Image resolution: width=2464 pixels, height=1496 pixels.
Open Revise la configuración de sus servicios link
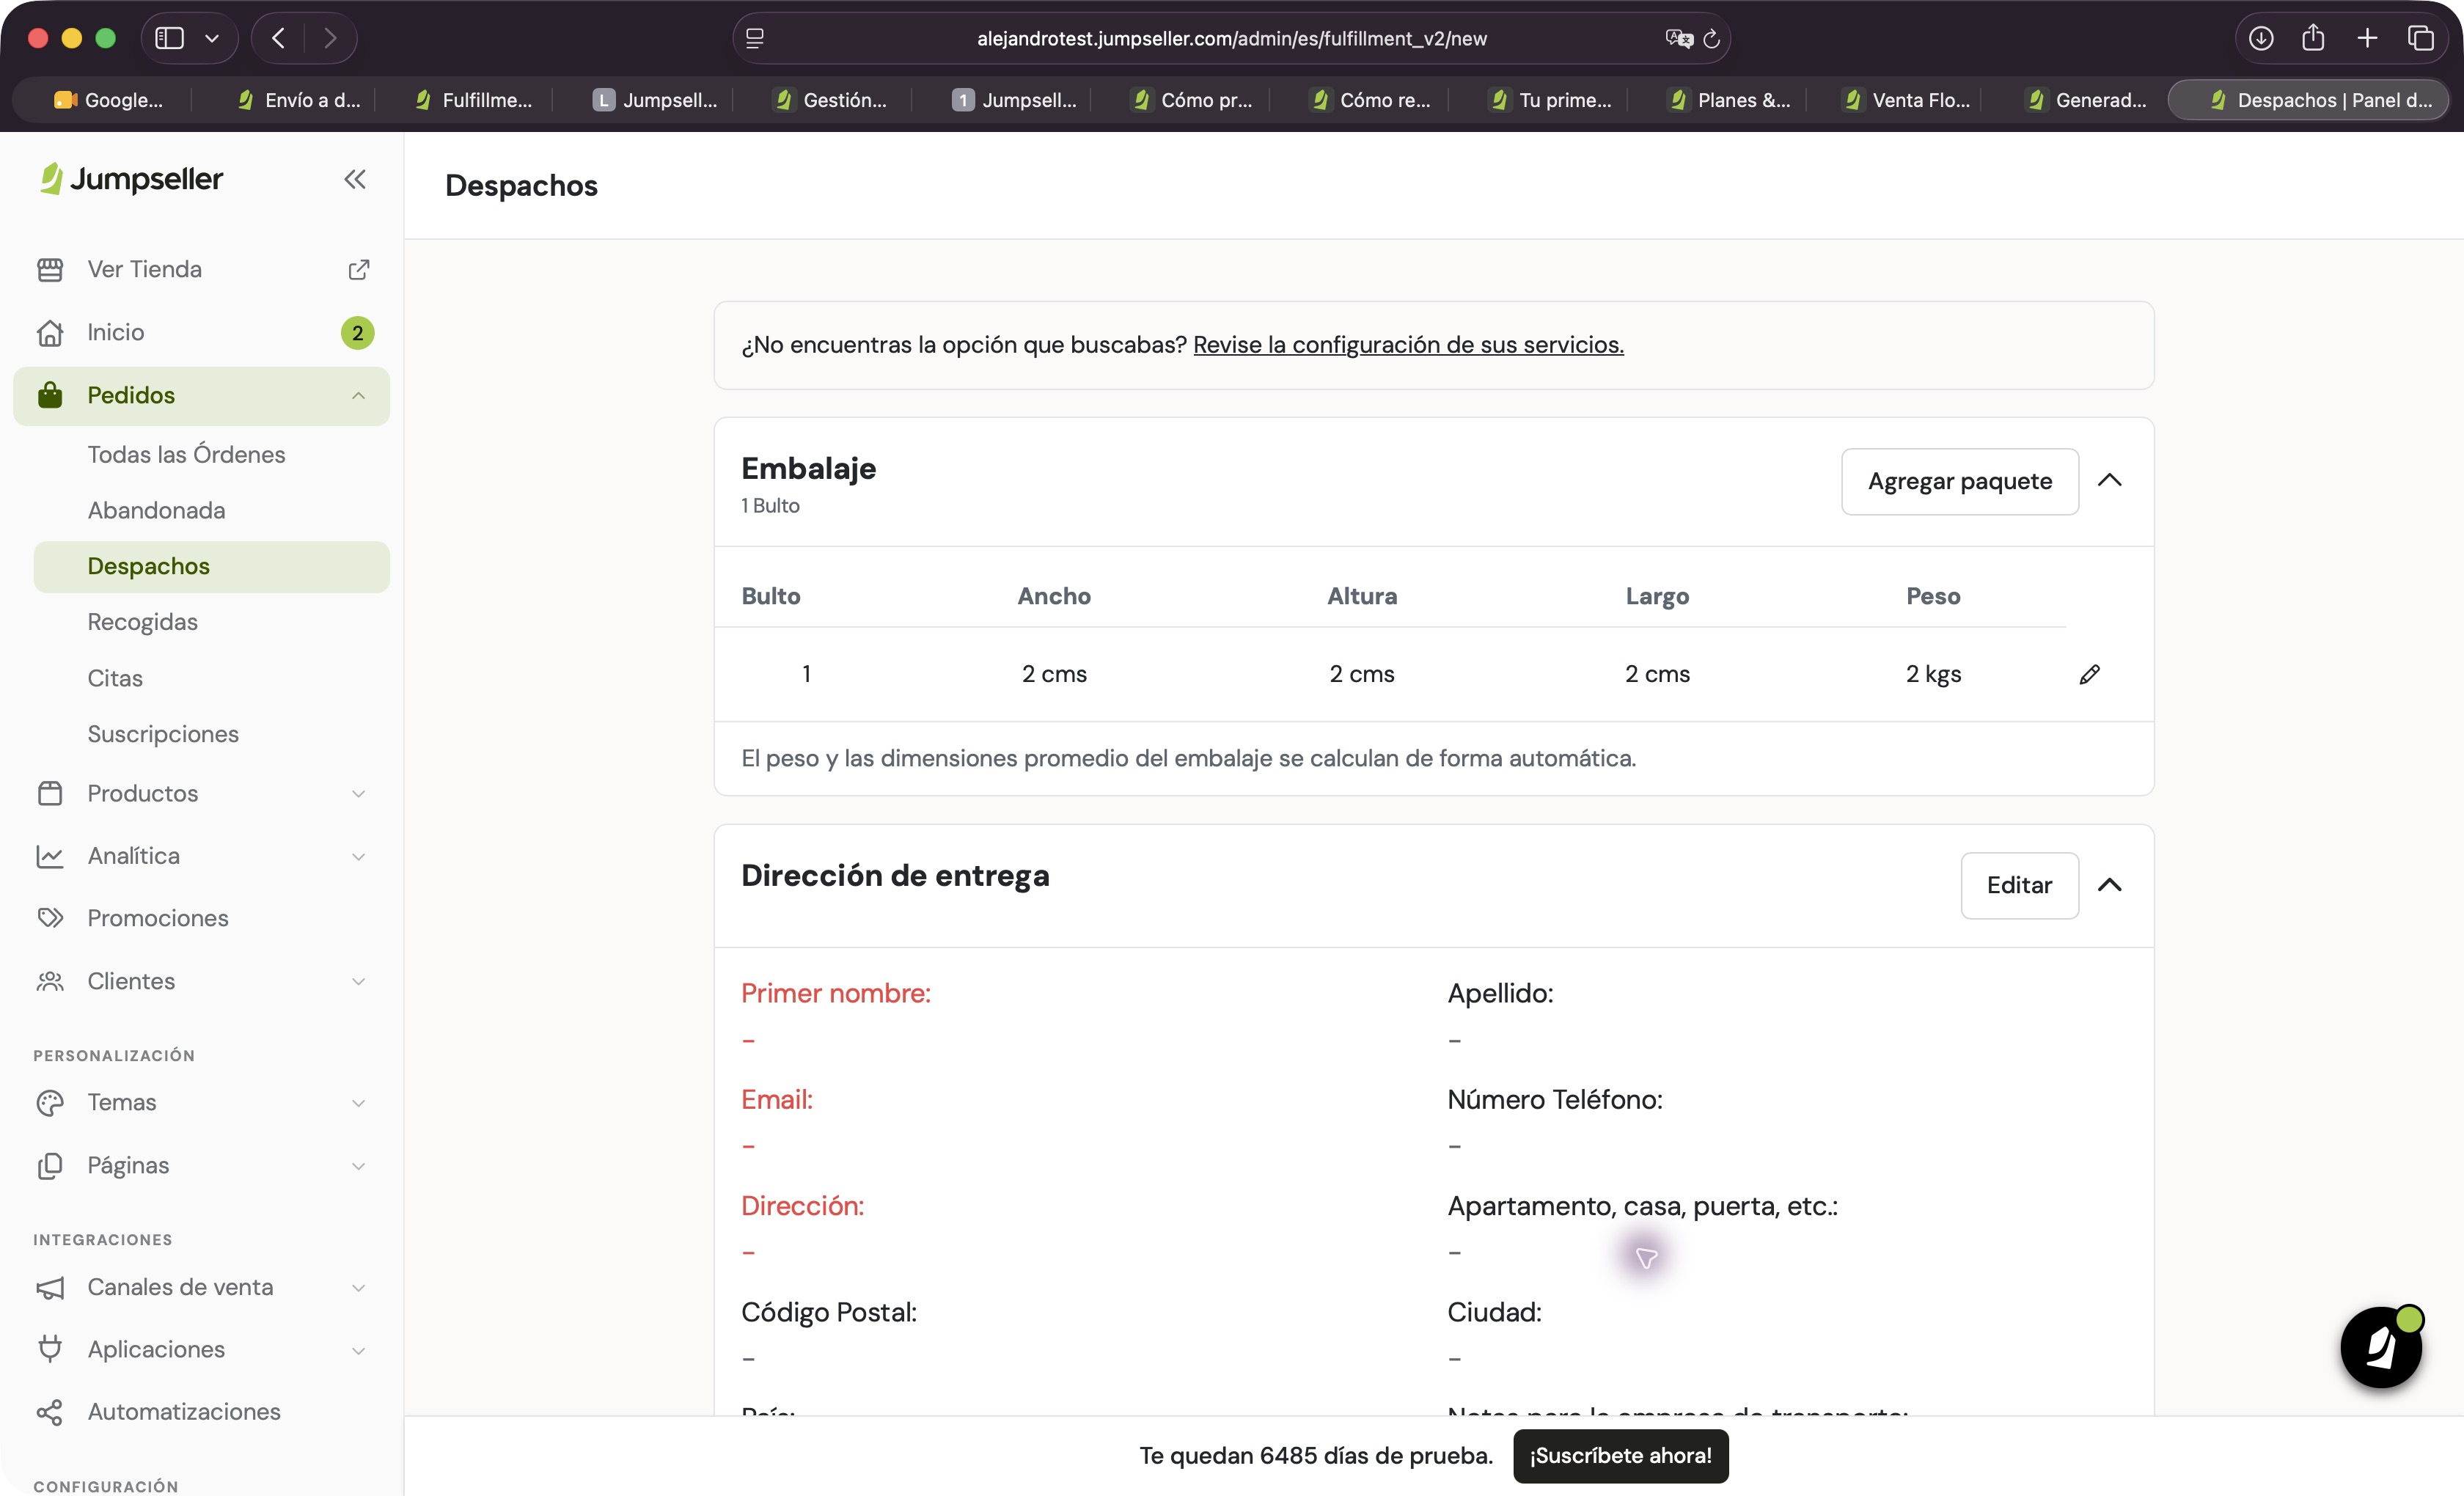[1408, 345]
